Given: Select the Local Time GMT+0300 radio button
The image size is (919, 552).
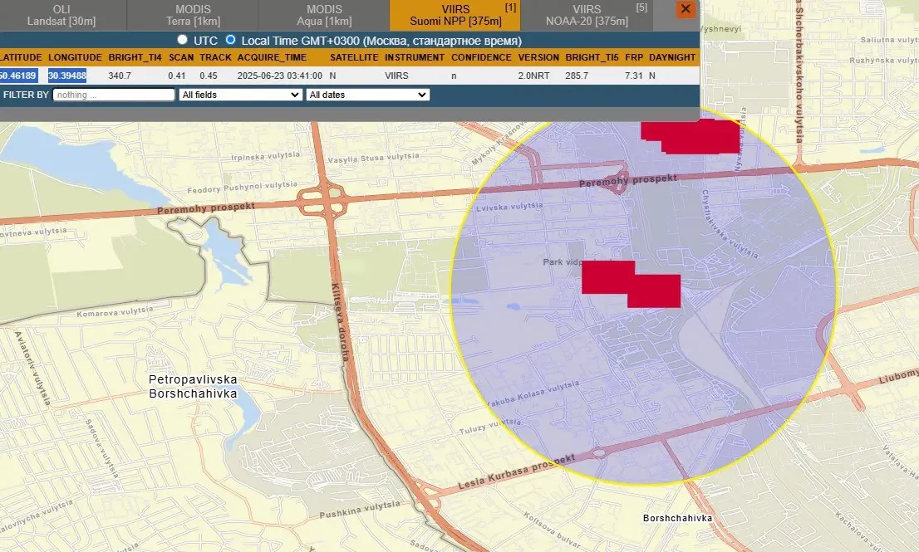Looking at the screenshot, I should coord(230,40).
